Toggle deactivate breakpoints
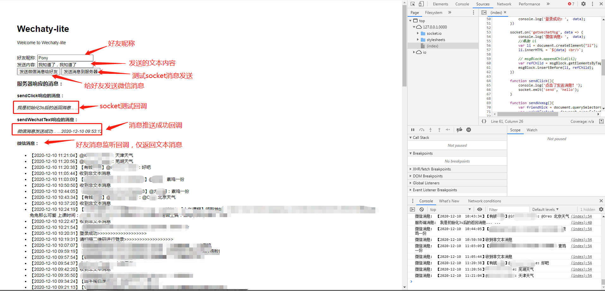The image size is (605, 291). coord(459,130)
